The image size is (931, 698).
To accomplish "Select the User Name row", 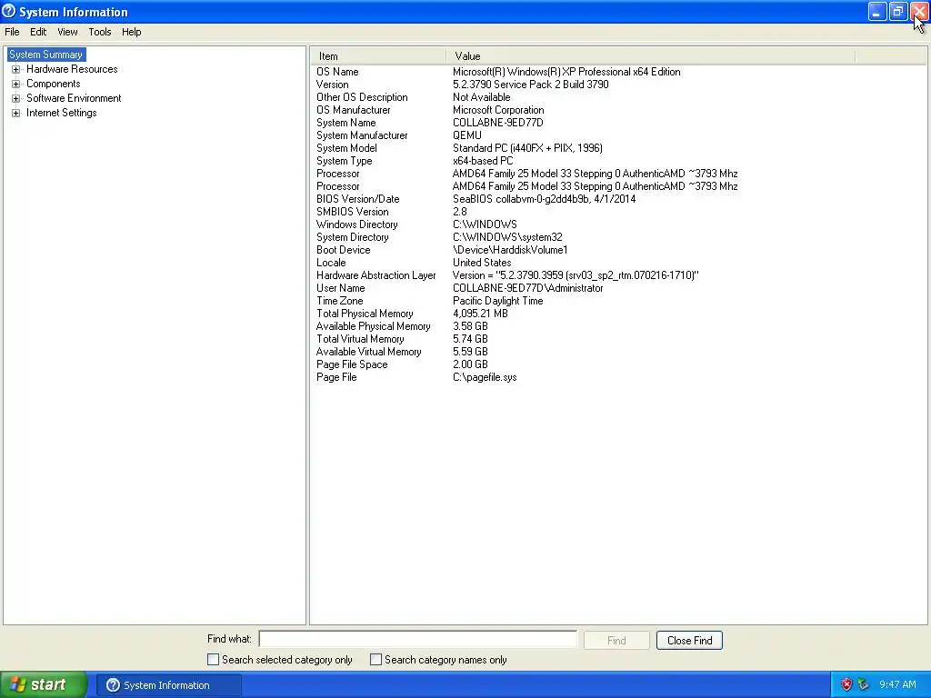I will pos(618,288).
